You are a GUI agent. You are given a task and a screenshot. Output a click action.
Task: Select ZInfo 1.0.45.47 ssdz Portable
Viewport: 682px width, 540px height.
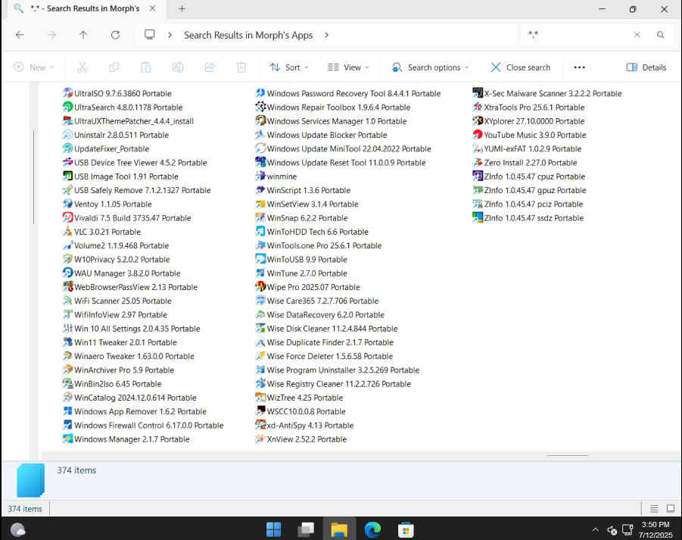(x=528, y=217)
